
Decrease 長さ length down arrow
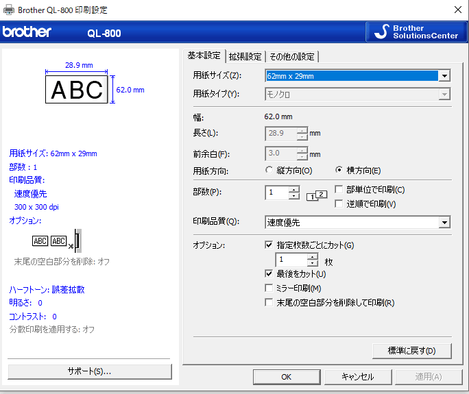coord(302,137)
